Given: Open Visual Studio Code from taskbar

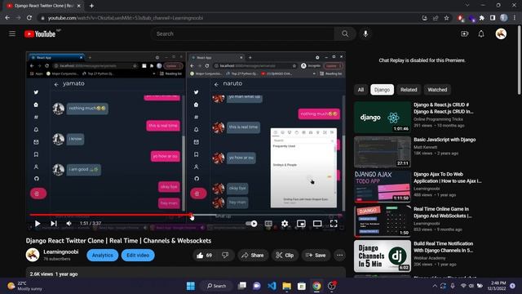Looking at the screenshot, I should (272, 286).
